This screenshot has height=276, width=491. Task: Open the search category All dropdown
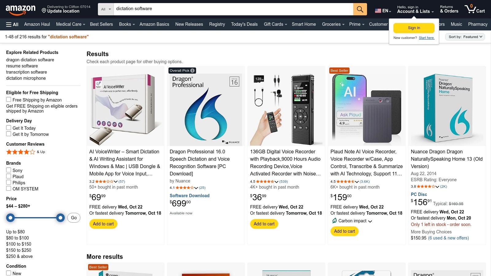point(105,9)
